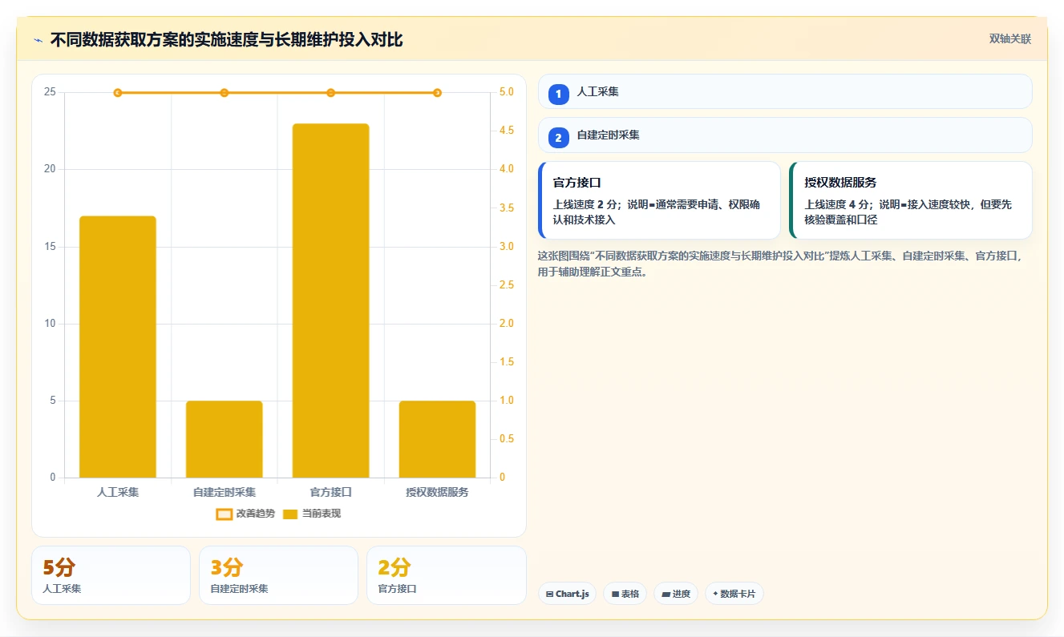Click the icon in 表格 tag
Viewport: 1064px width, 637px height.
tap(615, 595)
